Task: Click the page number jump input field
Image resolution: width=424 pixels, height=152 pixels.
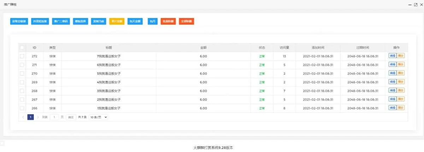Action: click(54, 117)
